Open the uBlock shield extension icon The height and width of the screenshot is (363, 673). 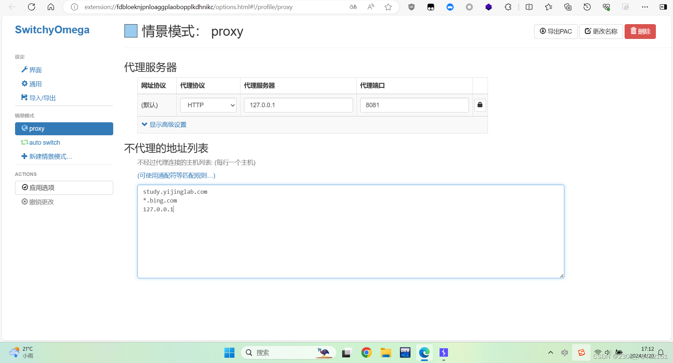coord(412,7)
